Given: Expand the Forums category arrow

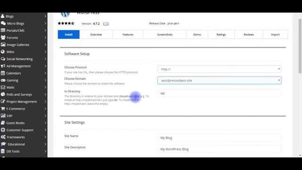Looking at the screenshot, I should (45, 37).
